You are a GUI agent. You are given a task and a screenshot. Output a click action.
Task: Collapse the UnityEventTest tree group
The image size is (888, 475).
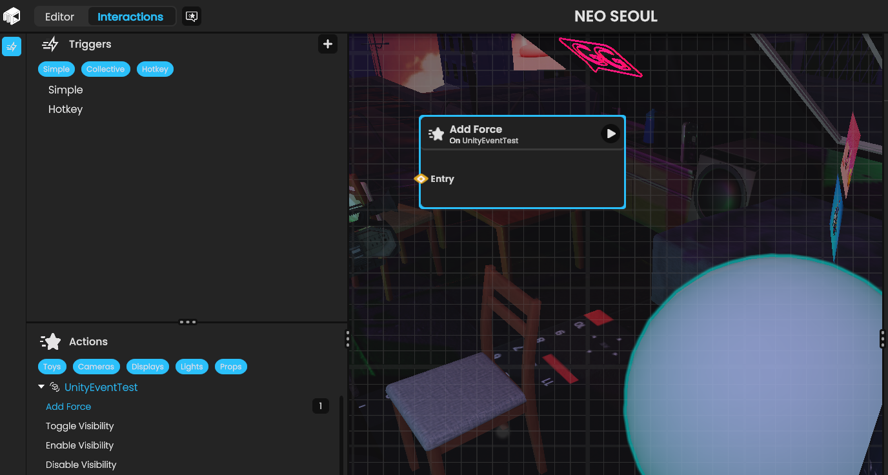(x=41, y=387)
